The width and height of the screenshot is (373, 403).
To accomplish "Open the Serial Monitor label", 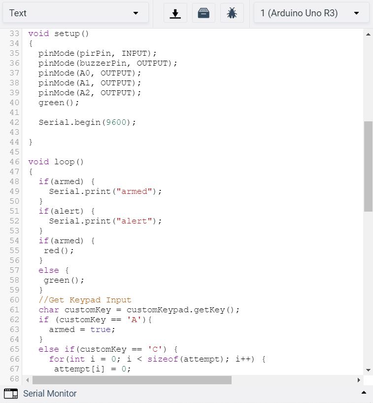I will (50, 394).
